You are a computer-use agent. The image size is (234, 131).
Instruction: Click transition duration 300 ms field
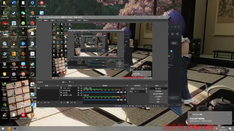(x=139, y=91)
